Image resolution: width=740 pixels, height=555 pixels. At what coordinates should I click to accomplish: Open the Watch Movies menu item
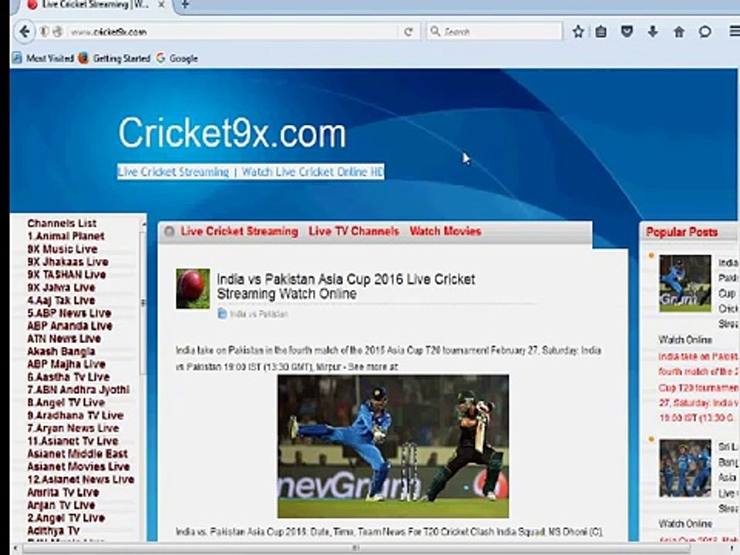pyautogui.click(x=446, y=231)
